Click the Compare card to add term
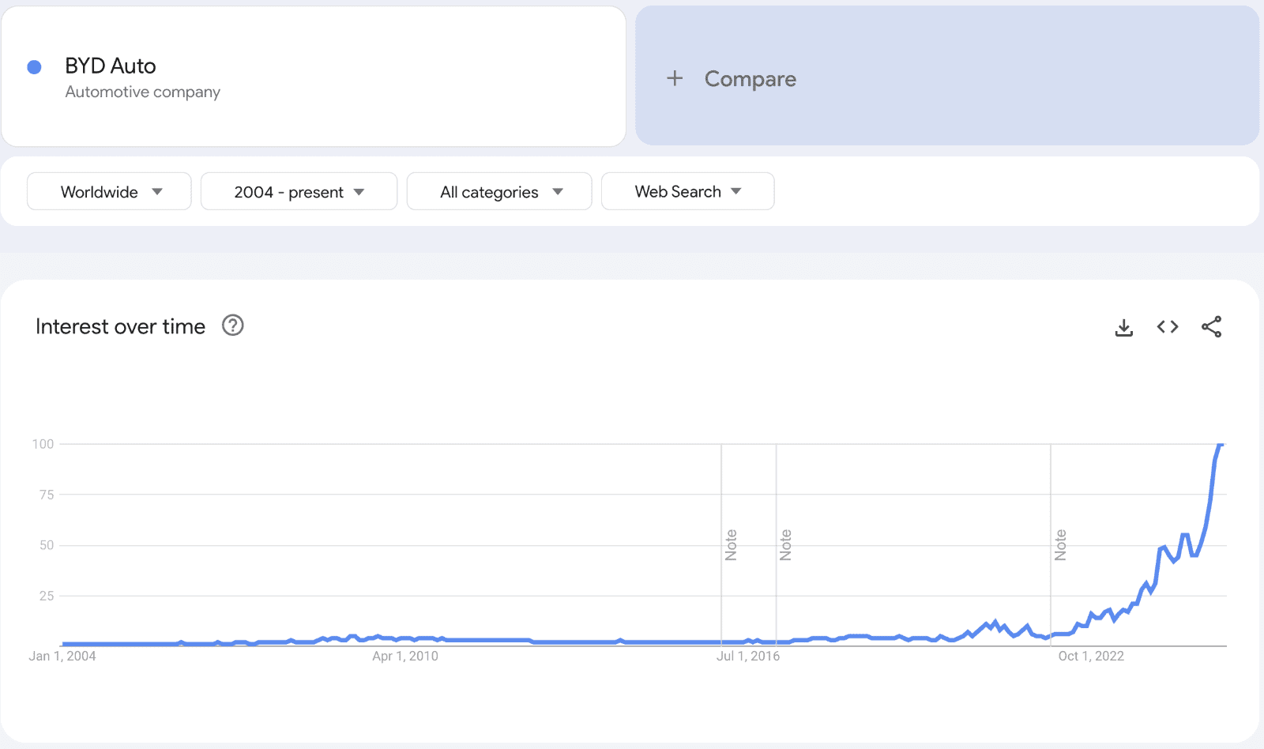Image resolution: width=1264 pixels, height=749 pixels. coord(947,76)
